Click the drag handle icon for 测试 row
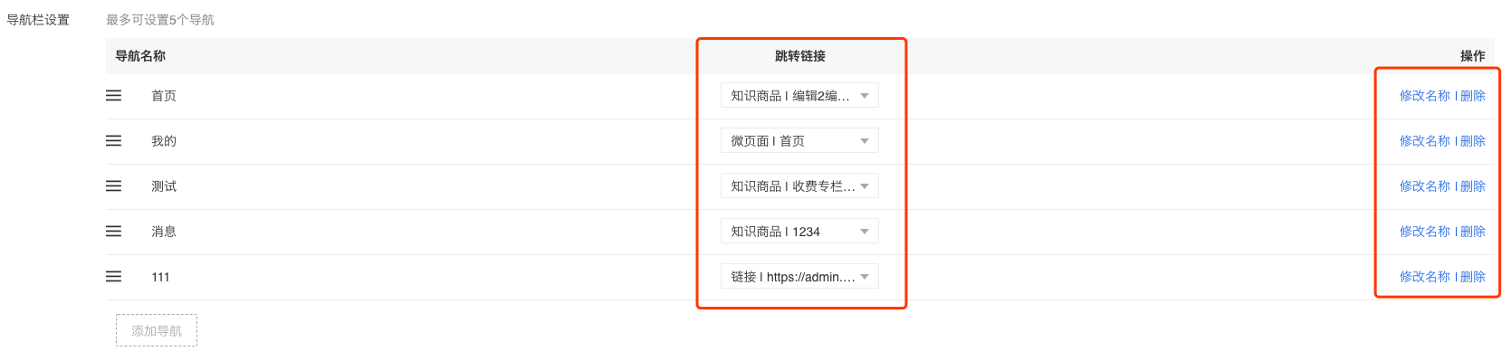Image resolution: width=1511 pixels, height=361 pixels. coord(113,185)
